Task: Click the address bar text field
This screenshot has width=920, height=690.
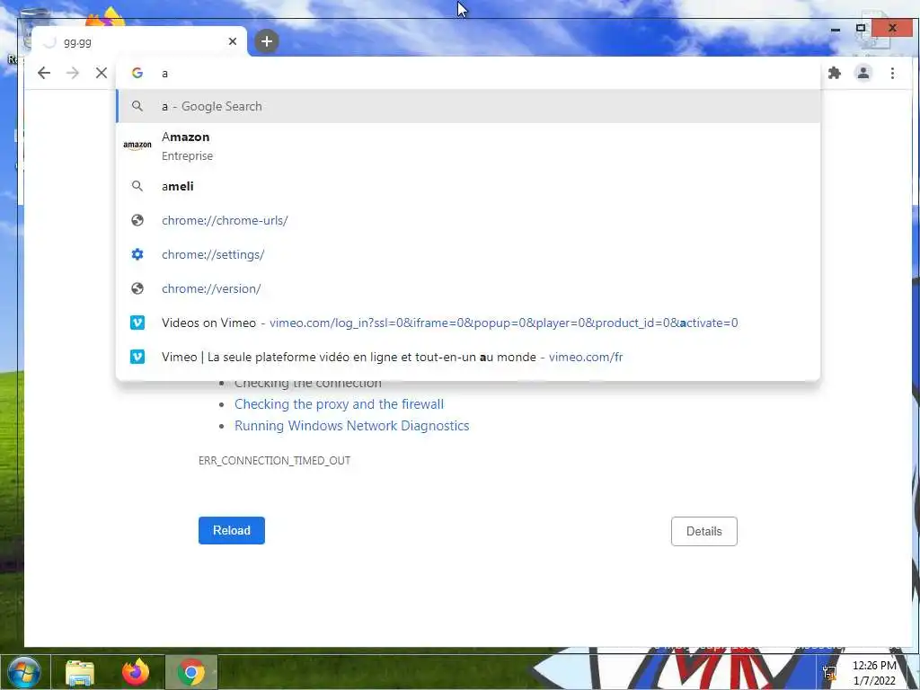Action: pos(468,73)
